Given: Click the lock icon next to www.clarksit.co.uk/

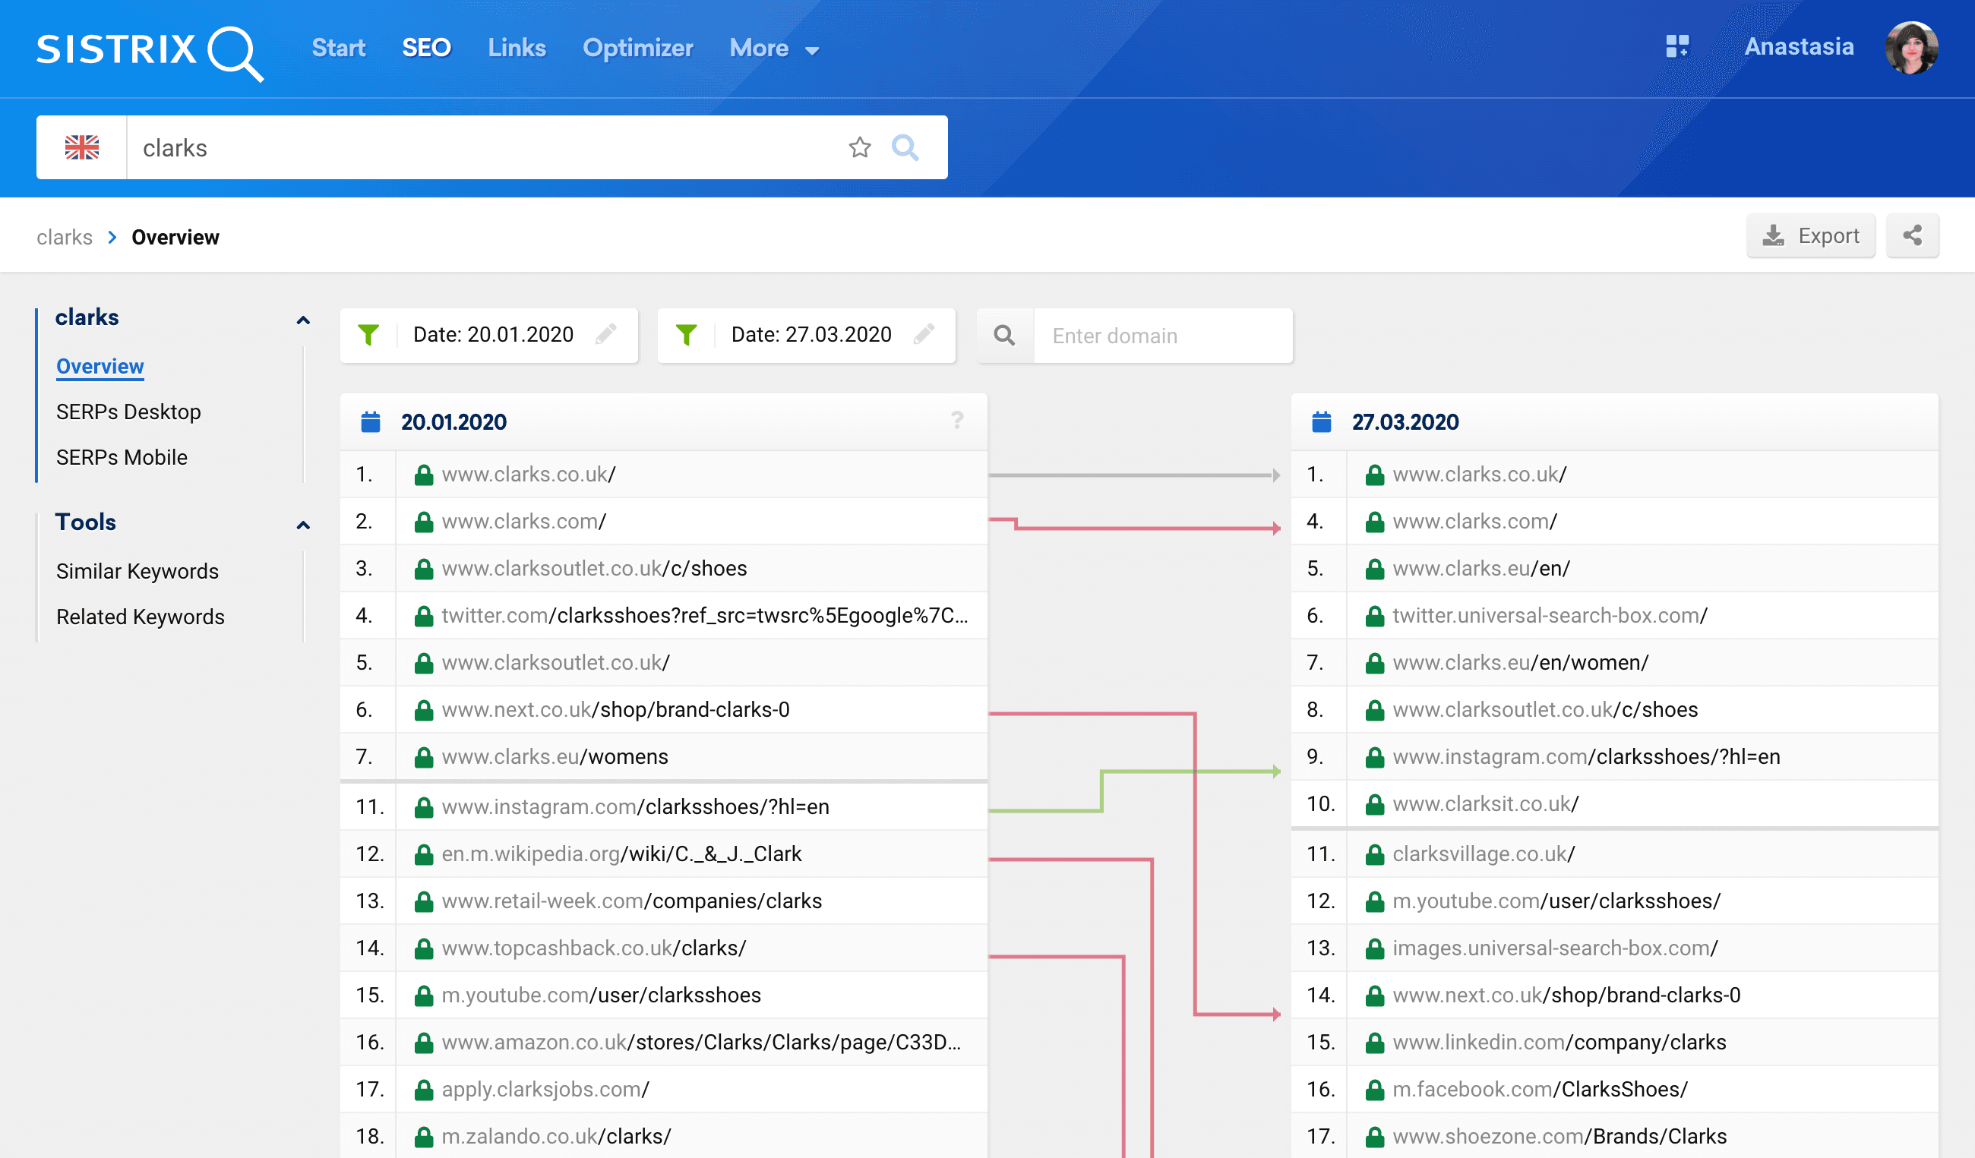Looking at the screenshot, I should pyautogui.click(x=1375, y=804).
